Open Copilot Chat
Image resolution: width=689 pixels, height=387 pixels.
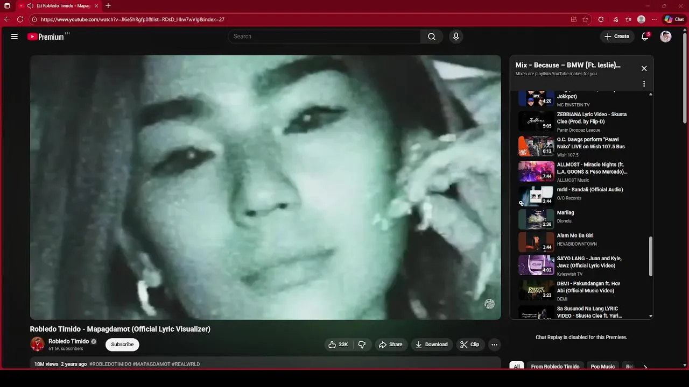(674, 19)
